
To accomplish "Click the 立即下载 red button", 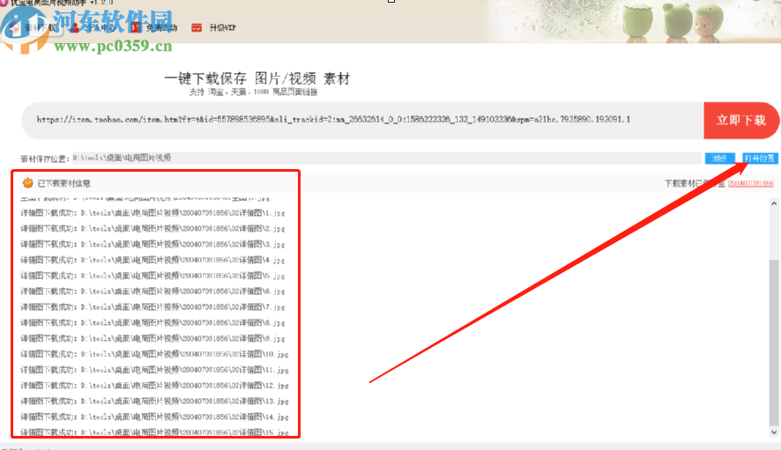I will 741,121.
